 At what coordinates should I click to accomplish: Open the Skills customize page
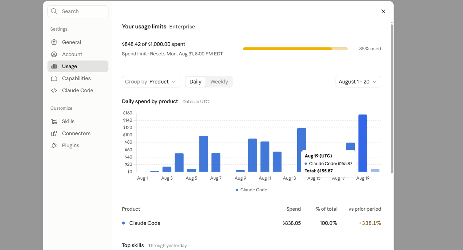(78, 121)
